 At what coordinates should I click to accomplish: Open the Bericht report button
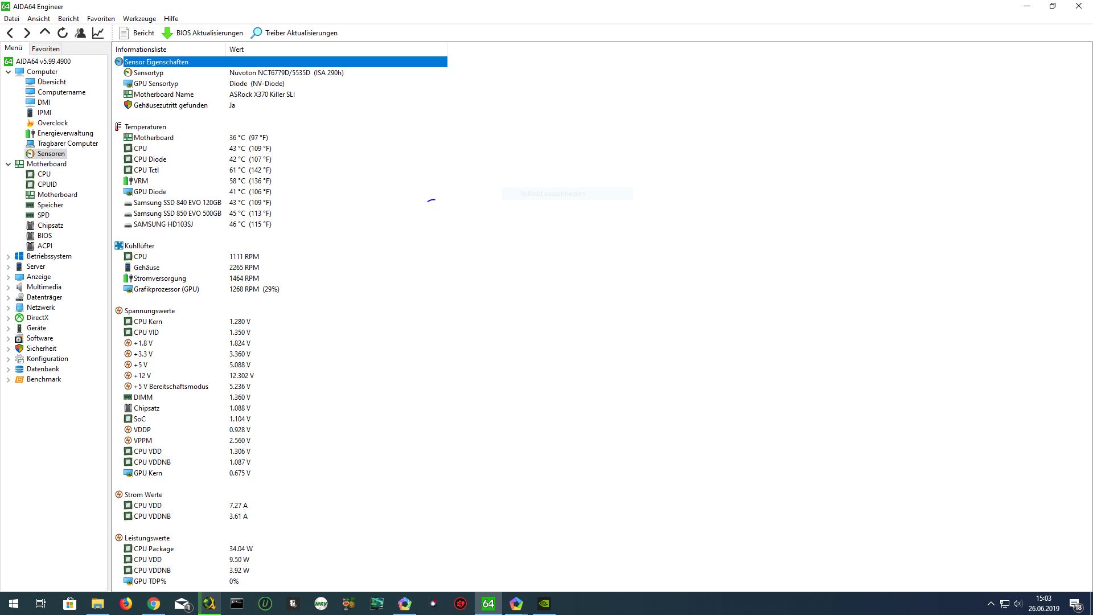137,33
